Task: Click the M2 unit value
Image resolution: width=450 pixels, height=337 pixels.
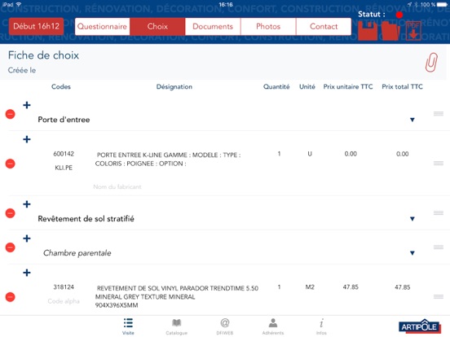Action: pyautogui.click(x=310, y=287)
